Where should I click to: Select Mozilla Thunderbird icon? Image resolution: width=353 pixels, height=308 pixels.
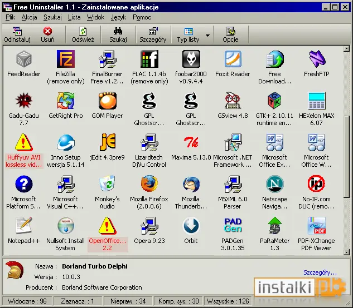(191, 184)
